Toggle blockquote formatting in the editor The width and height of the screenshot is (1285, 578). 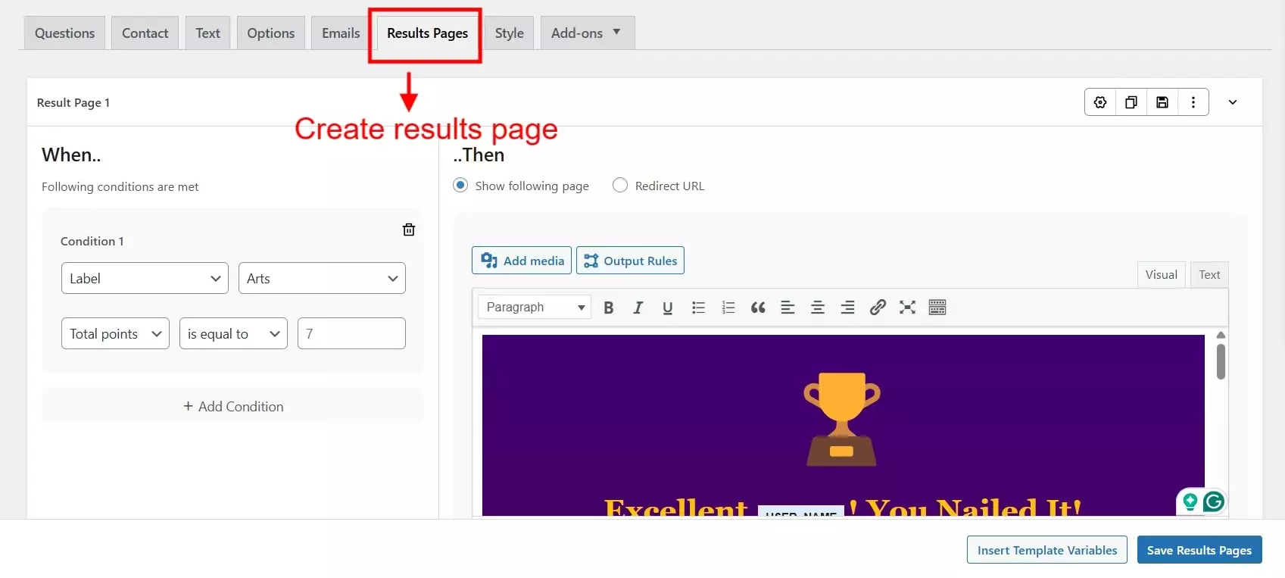758,308
